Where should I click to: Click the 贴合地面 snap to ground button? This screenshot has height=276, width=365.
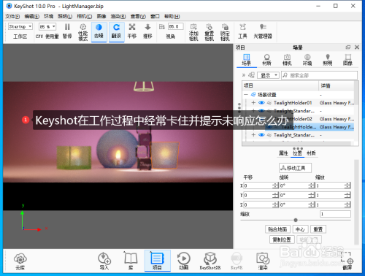(277, 229)
